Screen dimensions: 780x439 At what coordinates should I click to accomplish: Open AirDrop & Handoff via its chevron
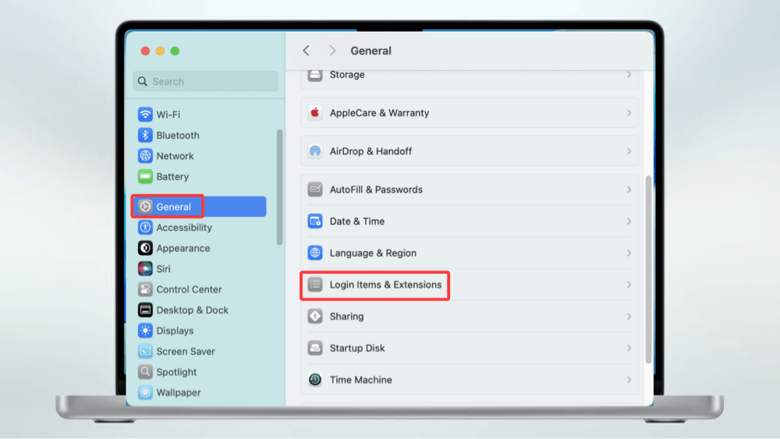pos(629,151)
